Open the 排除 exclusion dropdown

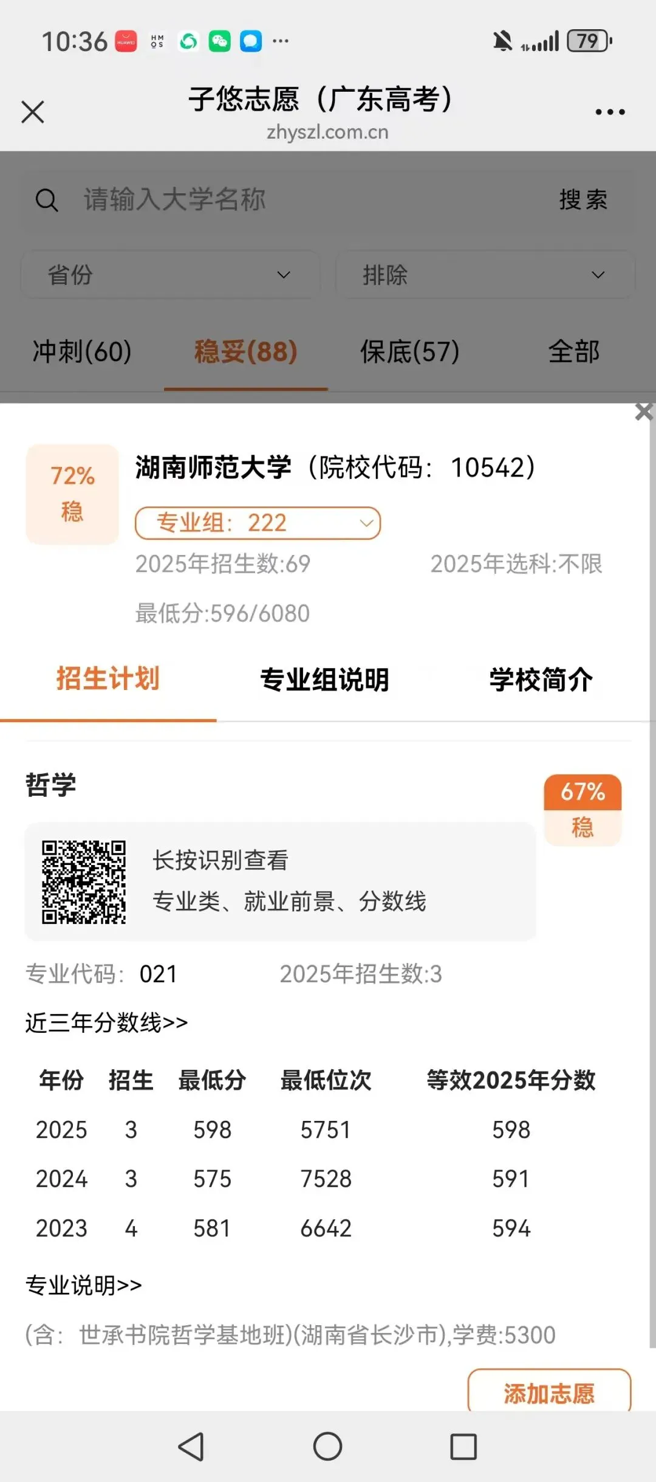485,275
